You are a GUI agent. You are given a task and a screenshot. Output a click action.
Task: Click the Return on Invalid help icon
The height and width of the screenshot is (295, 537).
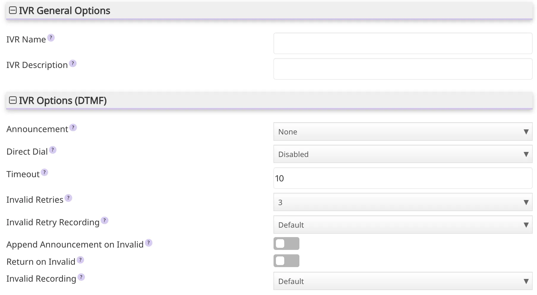(x=80, y=260)
